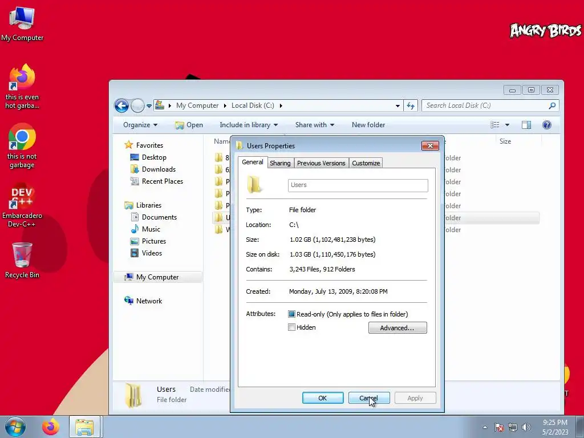Open My Computer desktop icon

point(22,24)
